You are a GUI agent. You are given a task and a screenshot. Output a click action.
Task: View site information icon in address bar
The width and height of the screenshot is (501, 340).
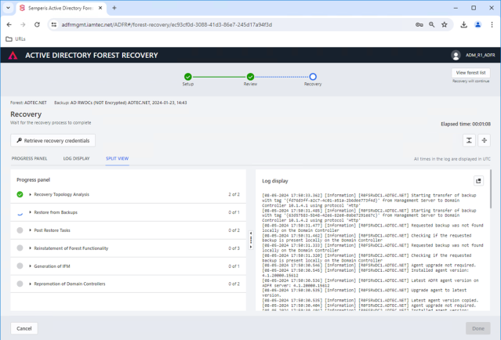[x=54, y=24]
